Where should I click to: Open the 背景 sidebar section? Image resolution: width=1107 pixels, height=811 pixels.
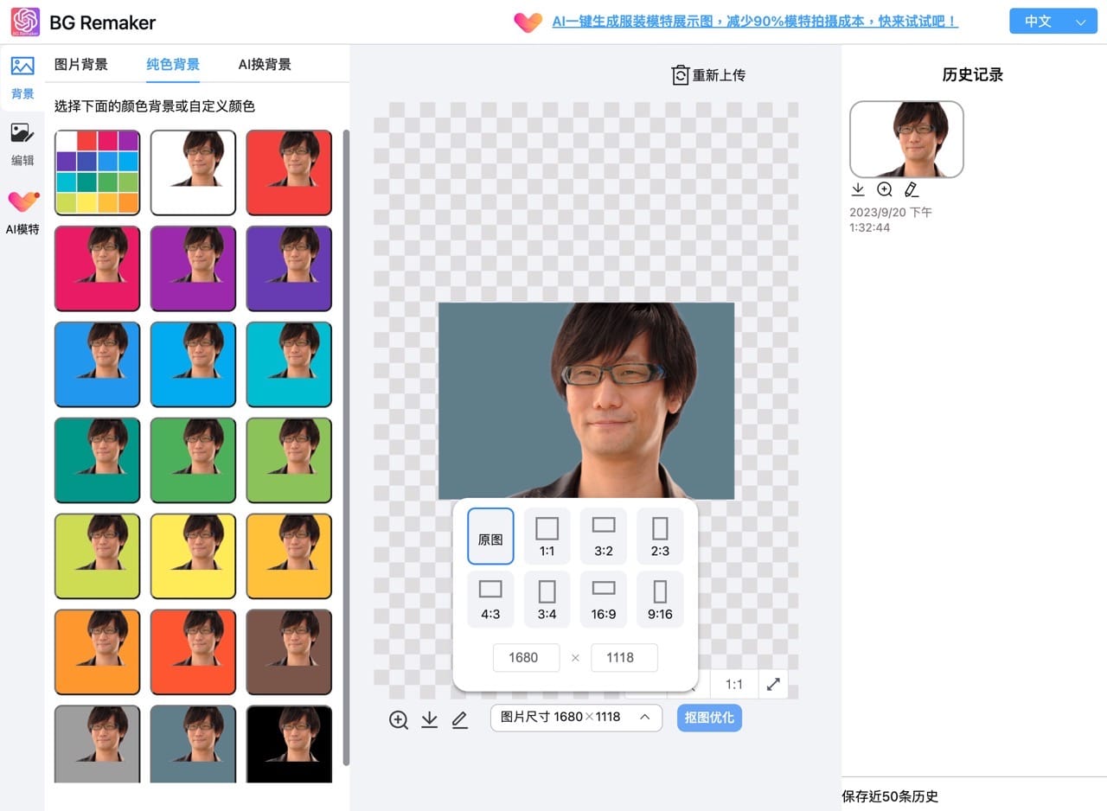pyautogui.click(x=22, y=77)
